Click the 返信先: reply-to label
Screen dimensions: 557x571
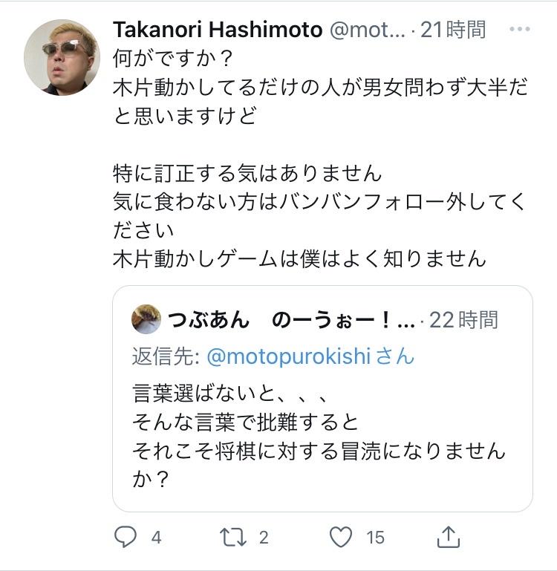point(165,356)
